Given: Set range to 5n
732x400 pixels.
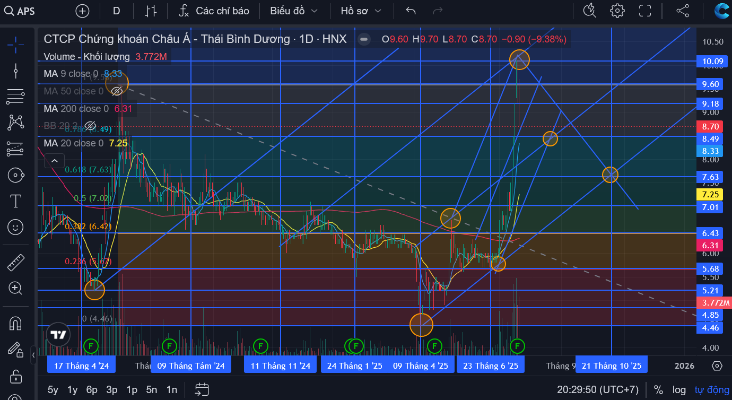Looking at the screenshot, I should [152, 390].
